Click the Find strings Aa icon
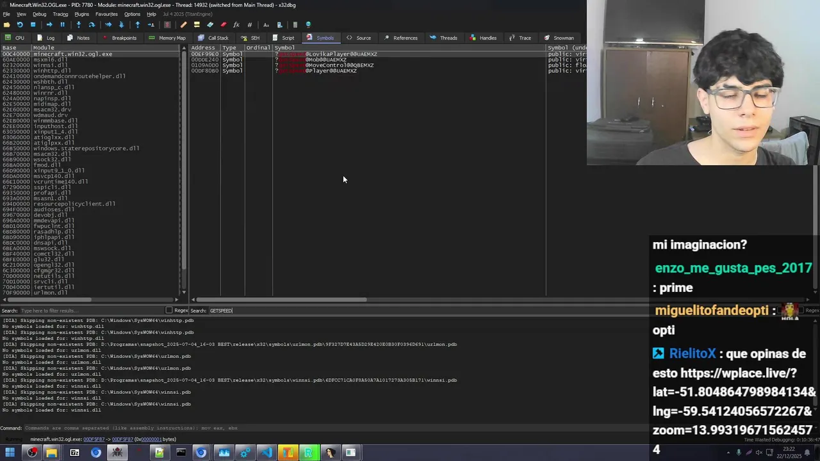 click(x=266, y=25)
